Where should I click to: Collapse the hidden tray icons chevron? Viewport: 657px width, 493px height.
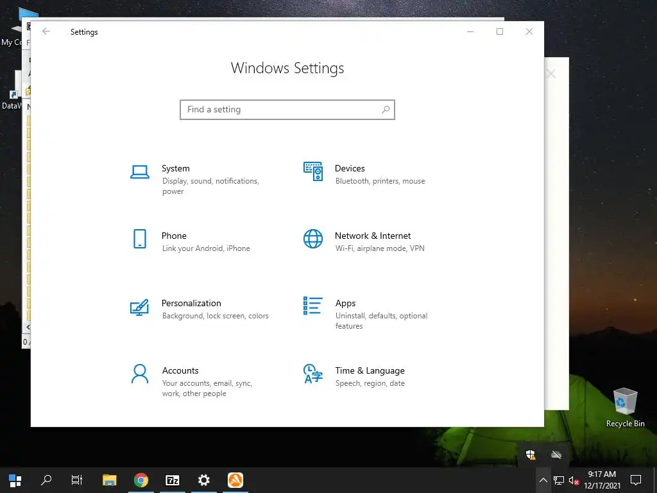point(543,480)
